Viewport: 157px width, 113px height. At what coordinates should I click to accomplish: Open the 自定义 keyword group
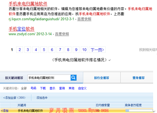[82, 88]
